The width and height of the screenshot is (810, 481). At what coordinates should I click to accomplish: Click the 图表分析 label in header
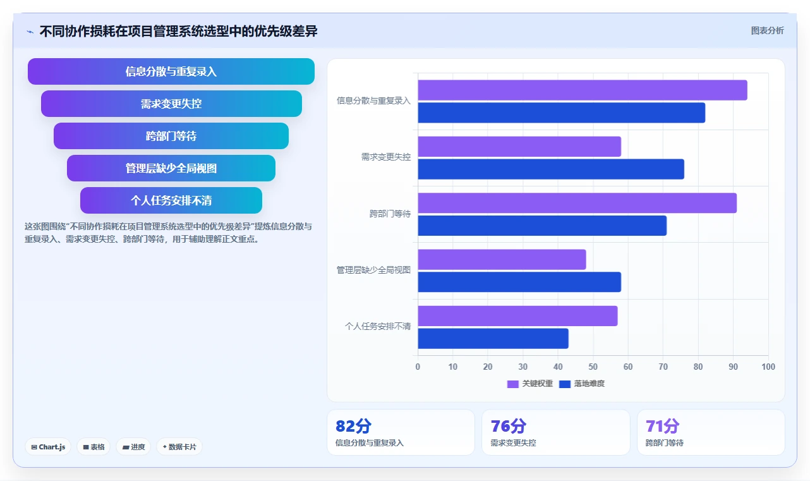coord(767,30)
